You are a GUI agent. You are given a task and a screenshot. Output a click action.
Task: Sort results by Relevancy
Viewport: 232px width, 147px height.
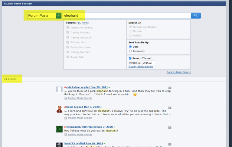(130, 51)
